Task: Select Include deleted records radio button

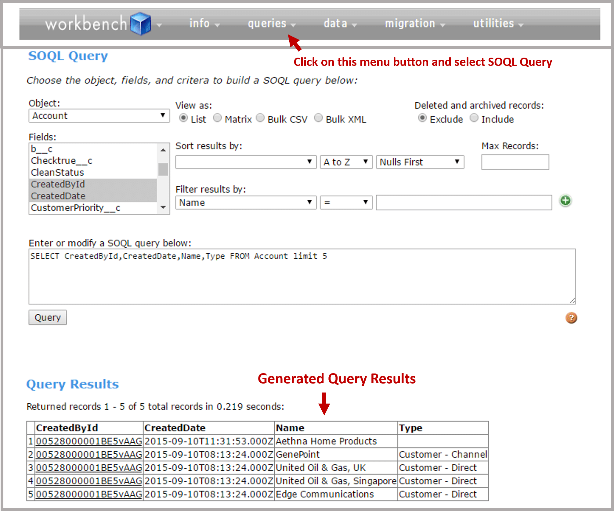Action: point(474,118)
